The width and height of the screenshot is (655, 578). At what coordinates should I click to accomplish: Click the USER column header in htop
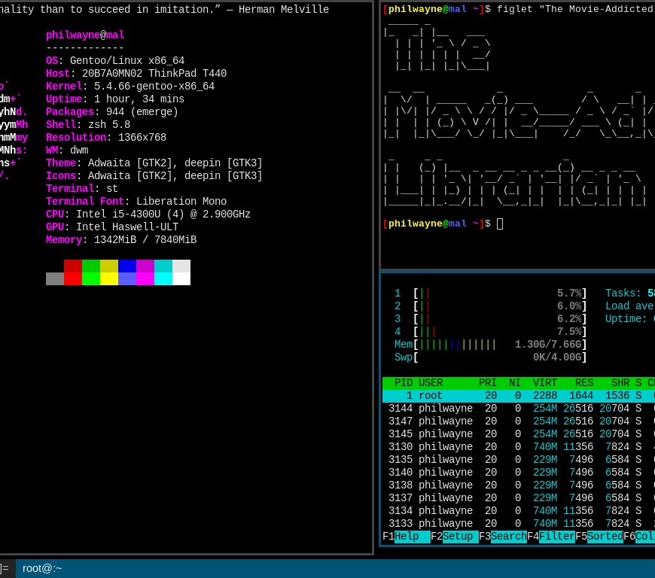[x=431, y=383]
